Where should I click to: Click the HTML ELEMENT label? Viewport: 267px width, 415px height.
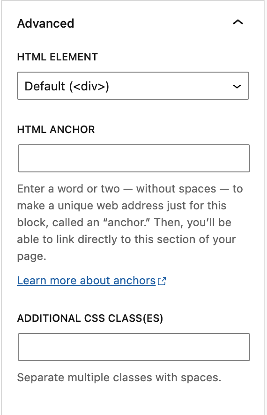coord(58,57)
